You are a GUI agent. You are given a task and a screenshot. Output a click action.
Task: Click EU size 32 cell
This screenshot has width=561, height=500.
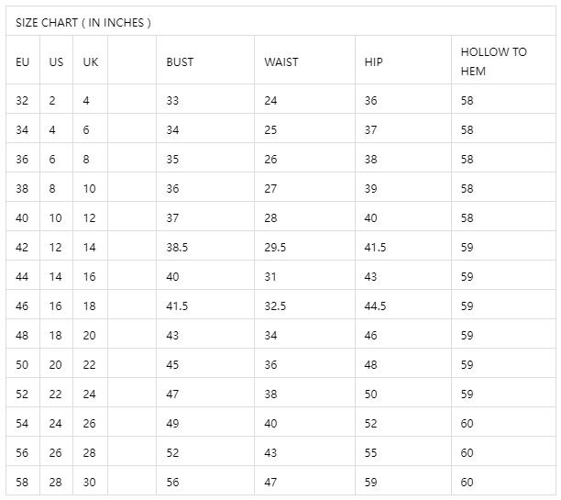pyautogui.click(x=22, y=100)
